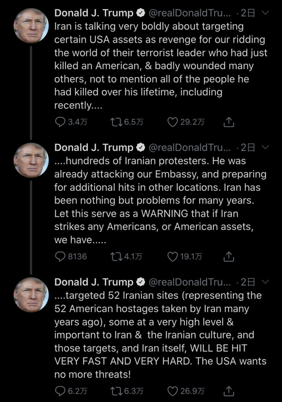
Task: Retweet the post showing 6.5万 retweets
Action: pyautogui.click(x=116, y=122)
